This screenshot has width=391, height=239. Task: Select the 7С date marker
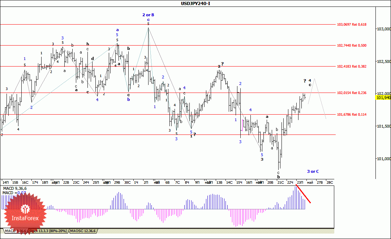[x=177, y=182]
